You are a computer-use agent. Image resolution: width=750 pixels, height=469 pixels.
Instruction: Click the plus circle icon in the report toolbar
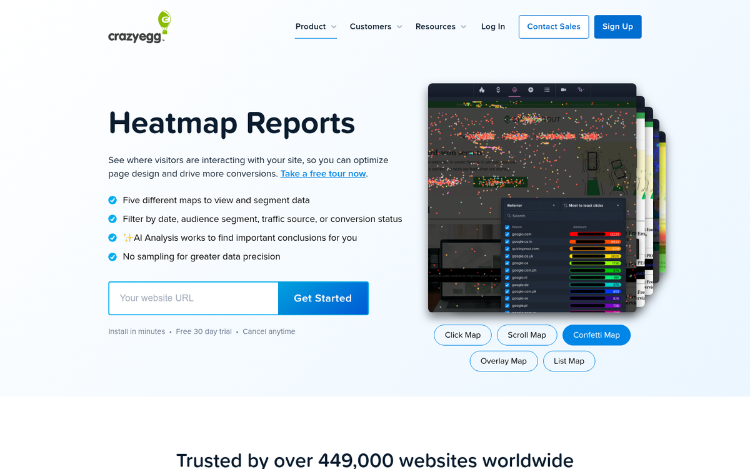point(531,89)
